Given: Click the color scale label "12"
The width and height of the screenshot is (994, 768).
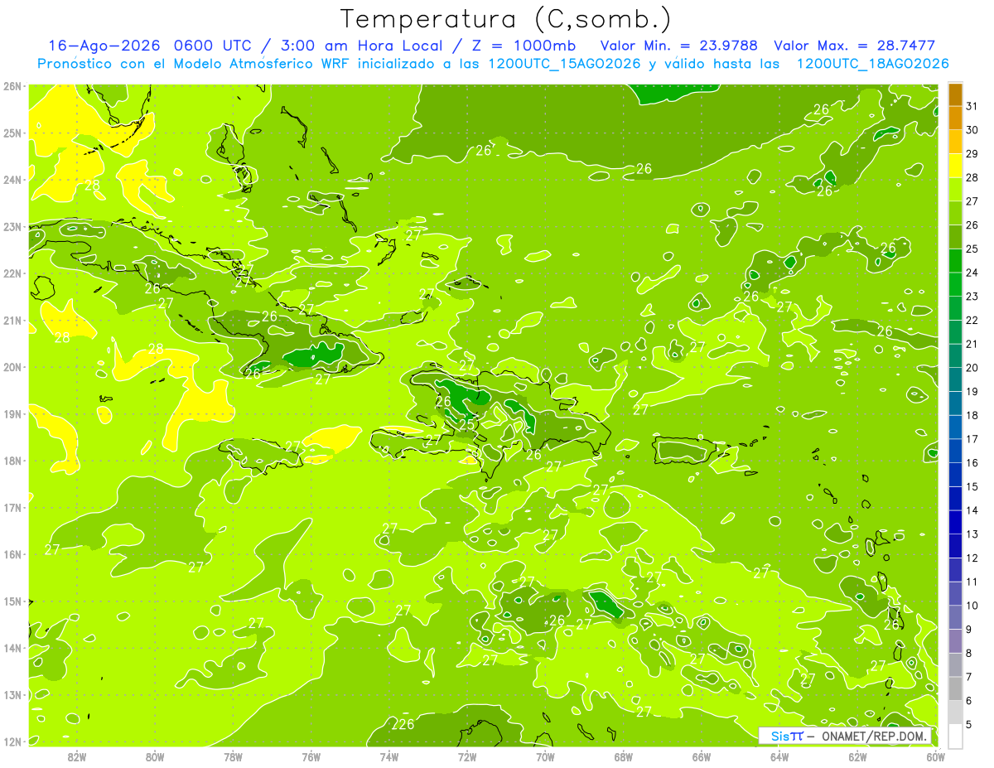Looking at the screenshot, I should click(x=972, y=558).
